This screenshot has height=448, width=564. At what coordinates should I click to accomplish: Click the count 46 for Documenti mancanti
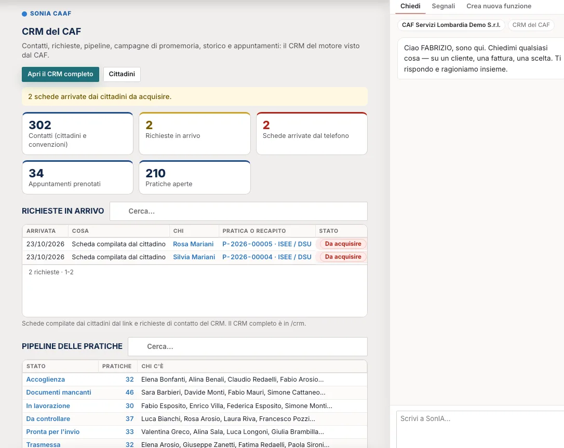[129, 393]
